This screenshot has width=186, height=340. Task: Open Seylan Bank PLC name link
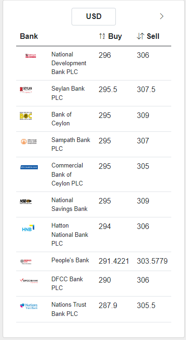[x=68, y=93]
